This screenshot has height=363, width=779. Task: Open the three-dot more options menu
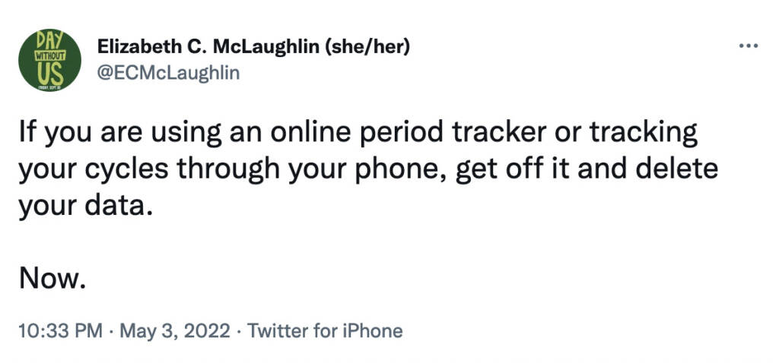tap(749, 46)
